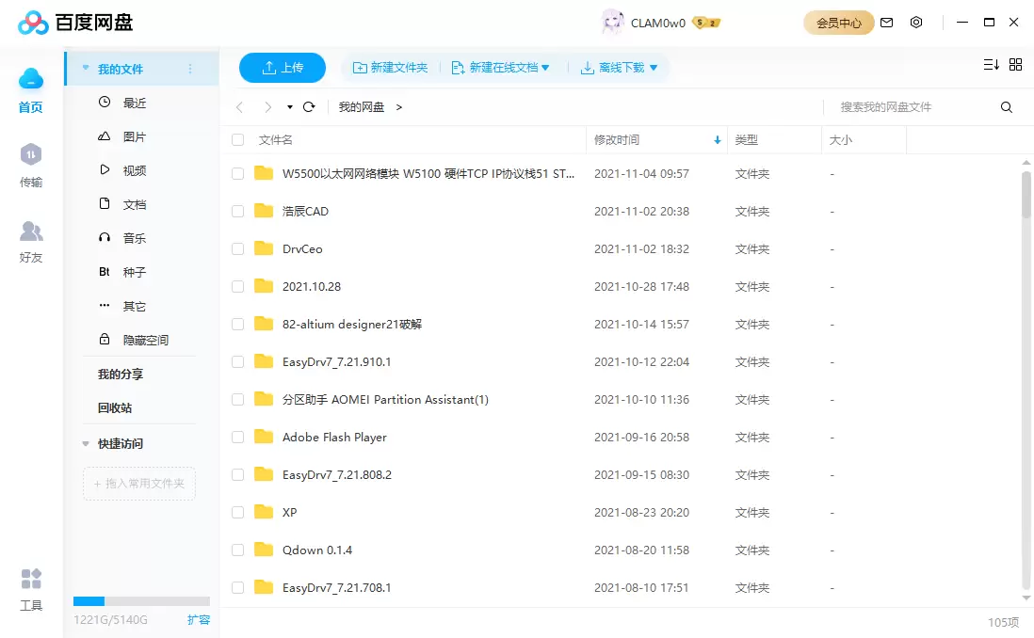Open the 首页 home cloud icon
Viewport: 1034px width, 638px height.
31,79
